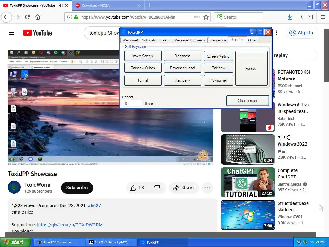Image resolution: width=329 pixels, height=247 pixels.
Task: Click the Tunnel payload button
Action: click(x=143, y=80)
